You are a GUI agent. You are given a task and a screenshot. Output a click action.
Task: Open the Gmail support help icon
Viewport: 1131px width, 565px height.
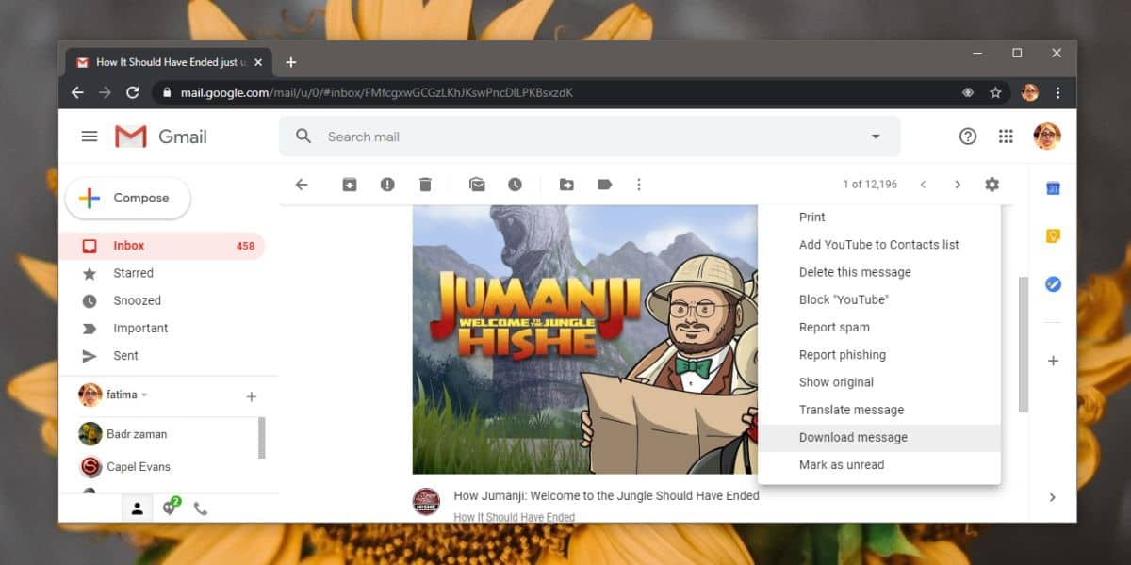(x=968, y=137)
